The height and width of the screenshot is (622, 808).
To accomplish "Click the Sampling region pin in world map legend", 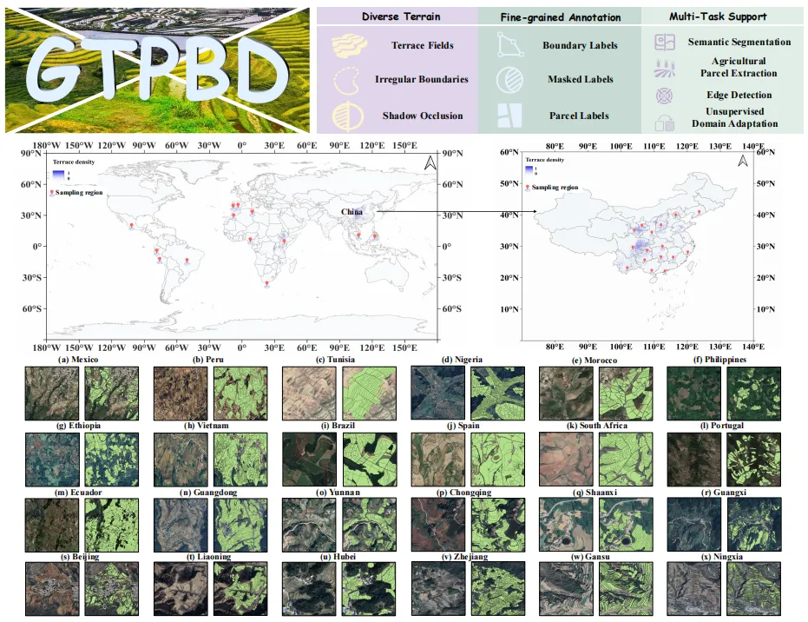I will pyautogui.click(x=51, y=193).
